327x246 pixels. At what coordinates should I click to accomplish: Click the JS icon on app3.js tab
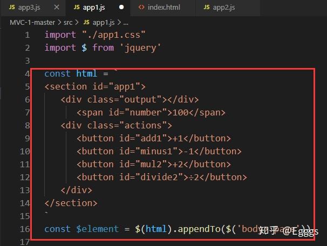pyautogui.click(x=12, y=8)
